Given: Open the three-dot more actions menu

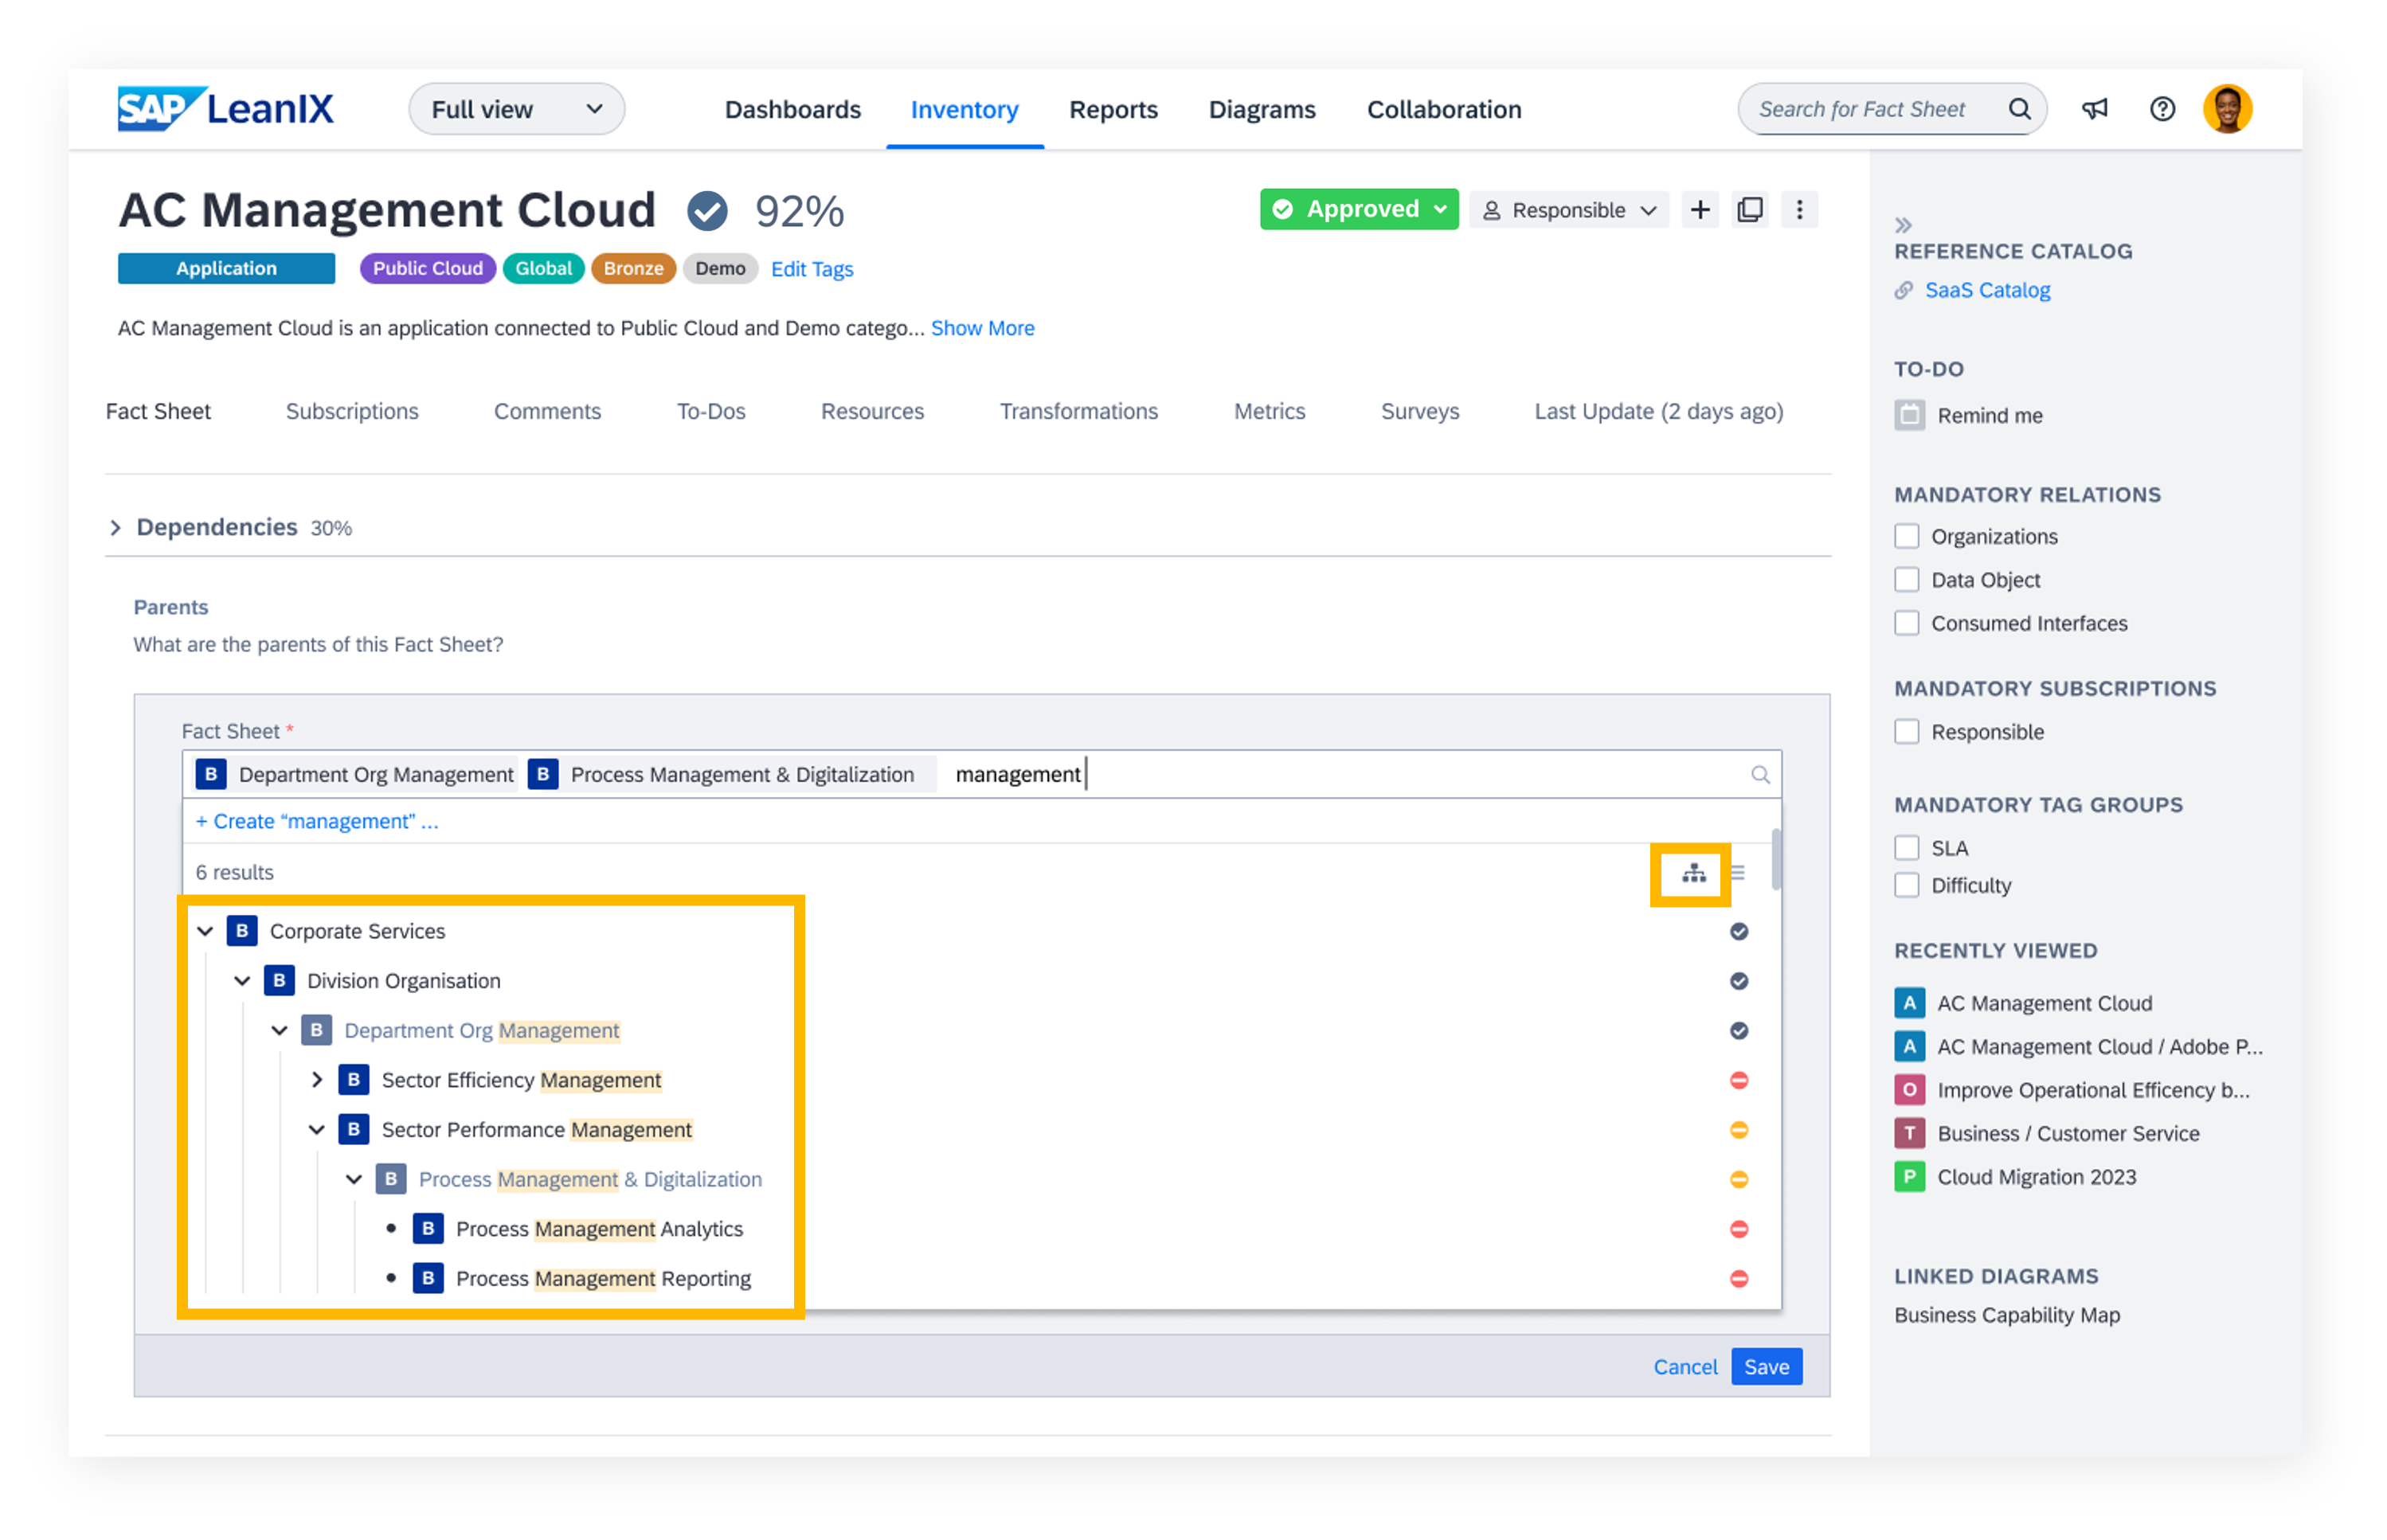Looking at the screenshot, I should pos(1799,210).
